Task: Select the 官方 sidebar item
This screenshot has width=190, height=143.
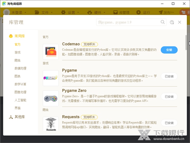Action: coord(17,44)
